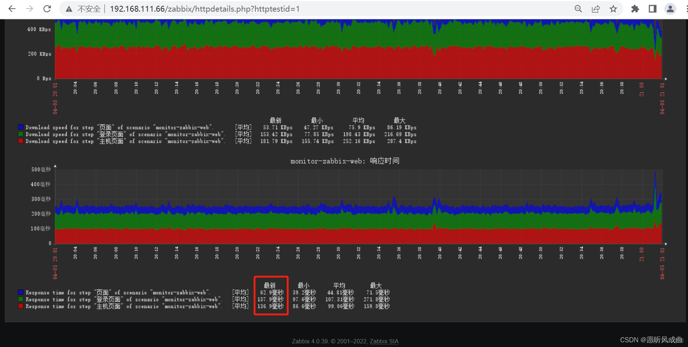
Task: Toggle the browser side panel icon
Action: [653, 9]
